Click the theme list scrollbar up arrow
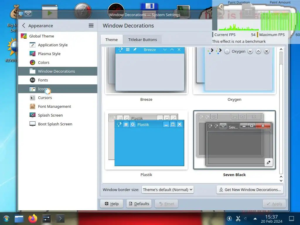The height and width of the screenshot is (225, 300). coord(281,49)
